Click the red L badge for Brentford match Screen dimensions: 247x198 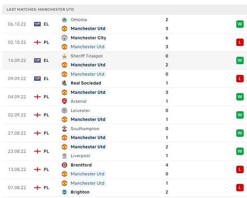coord(240,169)
